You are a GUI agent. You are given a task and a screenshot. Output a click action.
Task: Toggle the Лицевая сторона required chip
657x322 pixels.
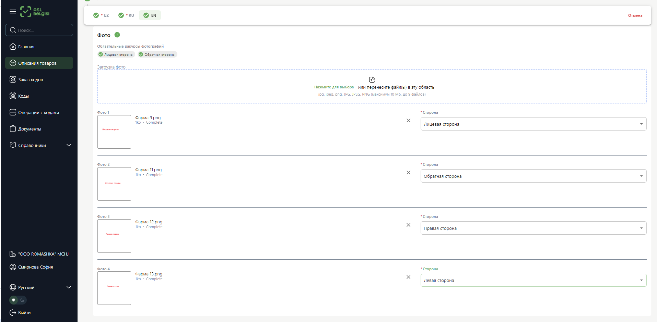click(x=116, y=54)
